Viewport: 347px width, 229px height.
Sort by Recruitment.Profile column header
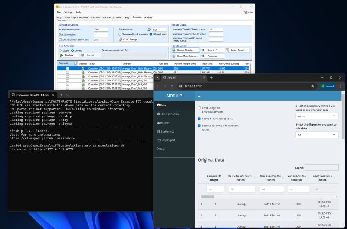[x=240, y=178]
